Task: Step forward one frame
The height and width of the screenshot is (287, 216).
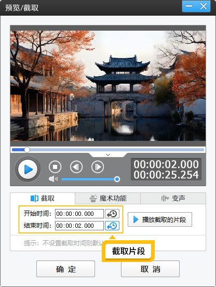Action: [x=98, y=167]
